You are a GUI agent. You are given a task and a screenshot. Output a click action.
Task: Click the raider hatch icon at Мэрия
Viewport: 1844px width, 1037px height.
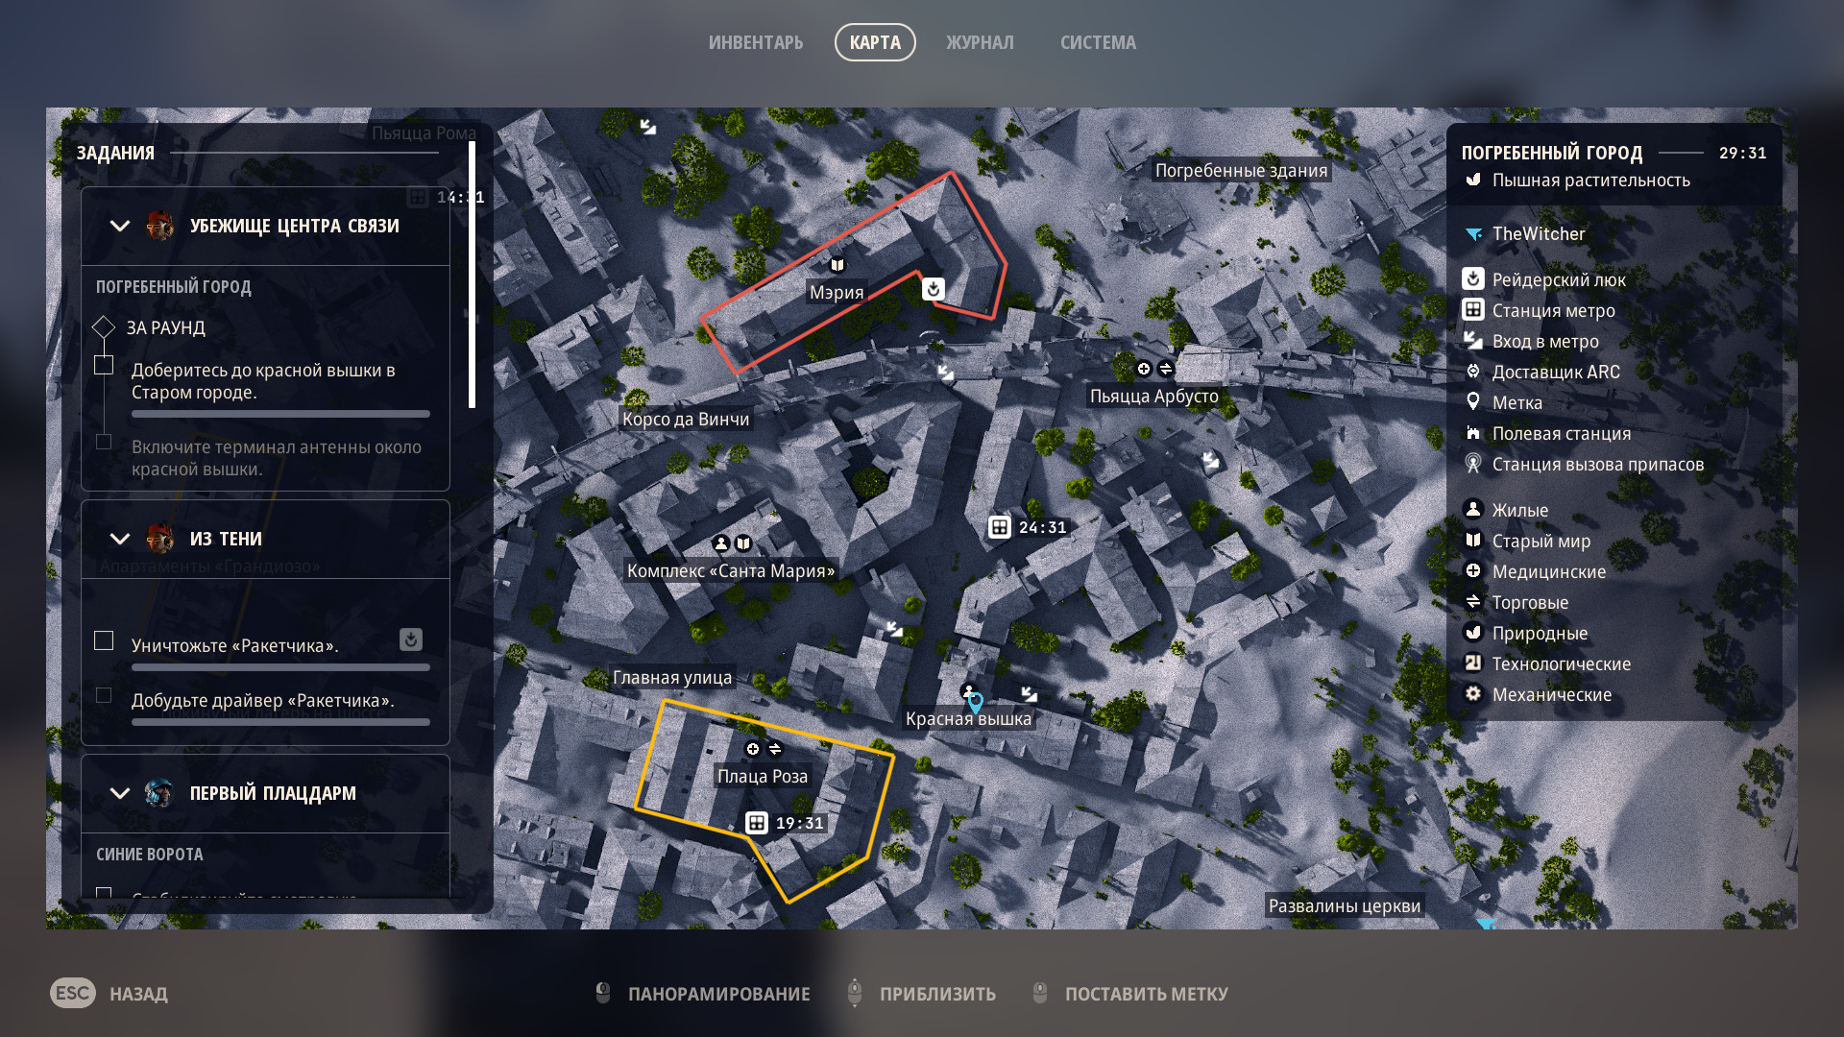(933, 289)
